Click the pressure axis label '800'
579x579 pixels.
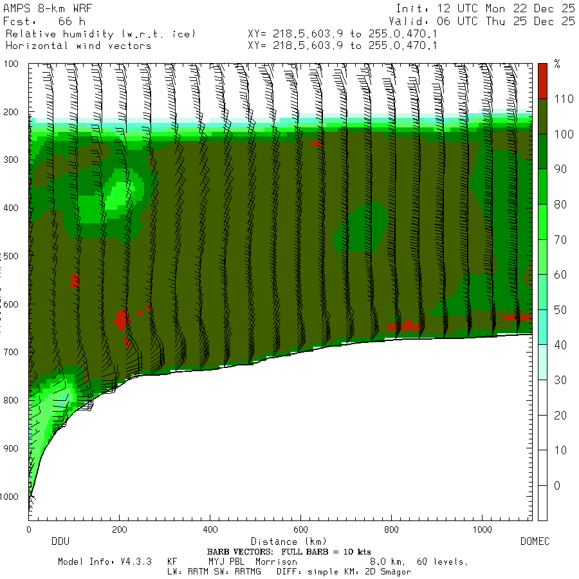pos(11,400)
